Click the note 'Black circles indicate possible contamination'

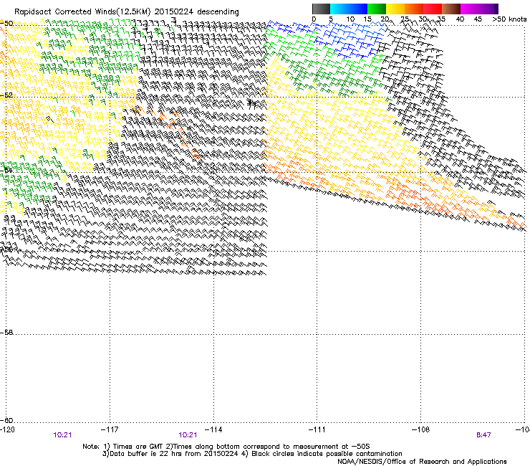(x=327, y=454)
